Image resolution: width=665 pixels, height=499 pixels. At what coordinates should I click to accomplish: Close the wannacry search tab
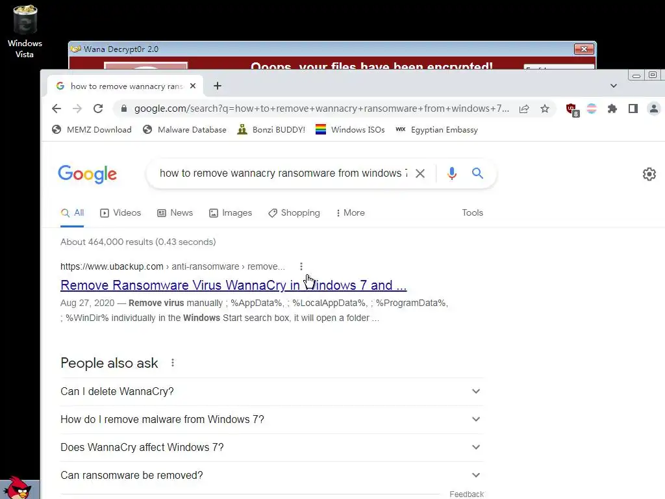[193, 86]
